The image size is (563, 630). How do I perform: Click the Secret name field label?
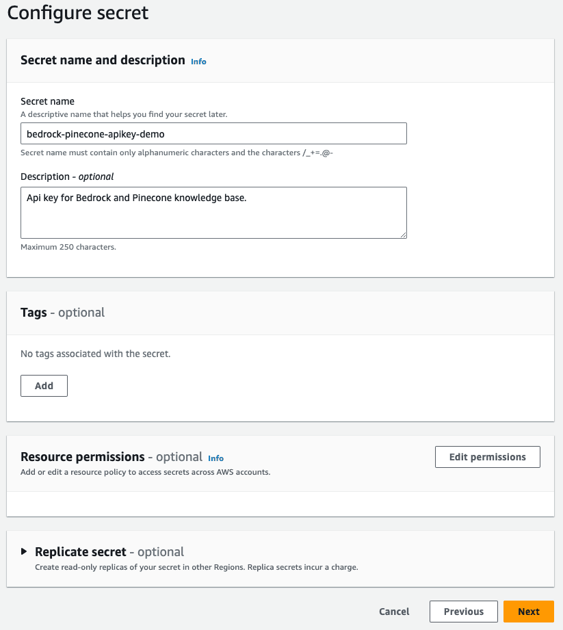[x=47, y=101]
